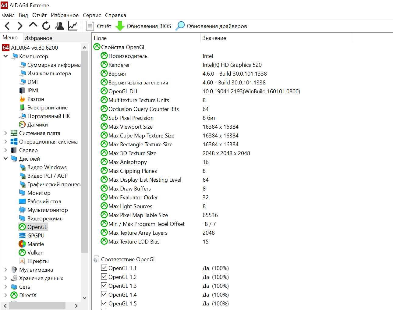Toggle the OpenGL 1.1 checkbox

click(x=104, y=268)
